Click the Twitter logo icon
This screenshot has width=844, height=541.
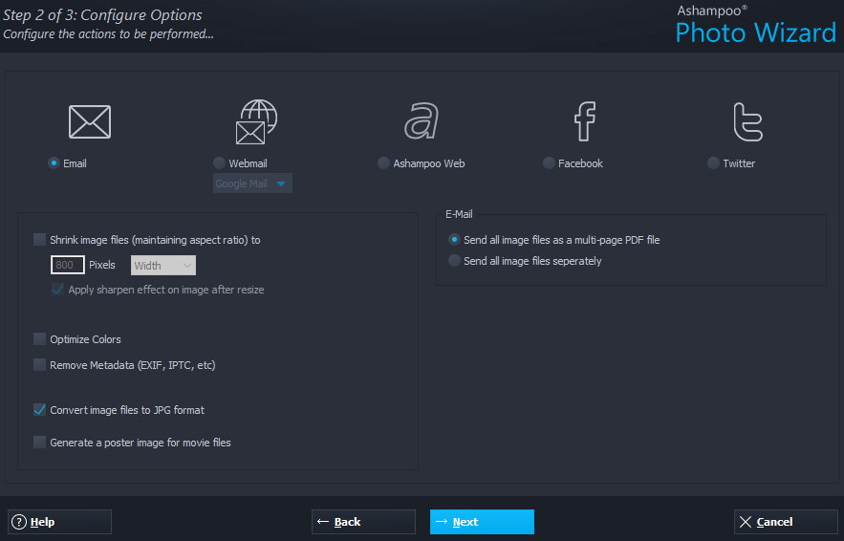click(747, 121)
